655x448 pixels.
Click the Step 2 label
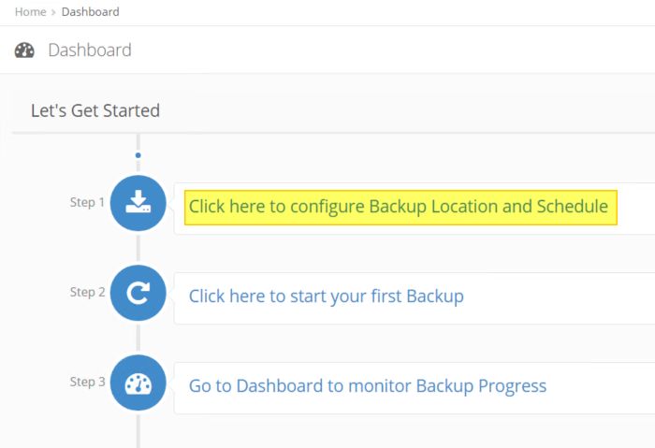87,292
